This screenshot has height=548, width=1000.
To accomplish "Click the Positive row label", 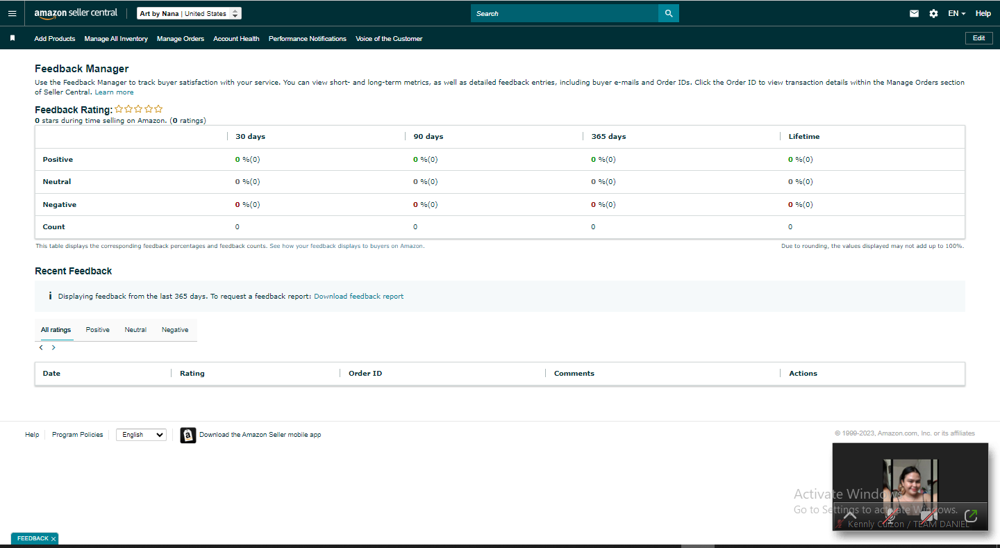I will pyautogui.click(x=58, y=160).
